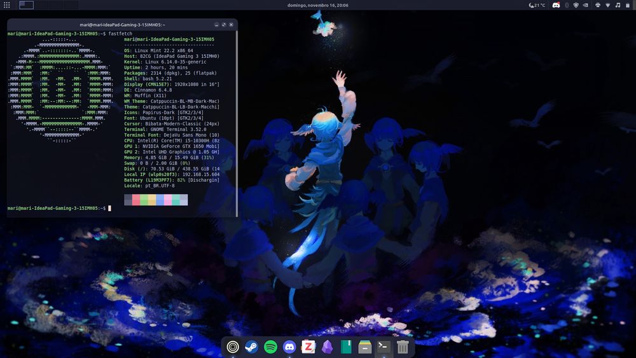Click the shield security tray icon

point(576,5)
